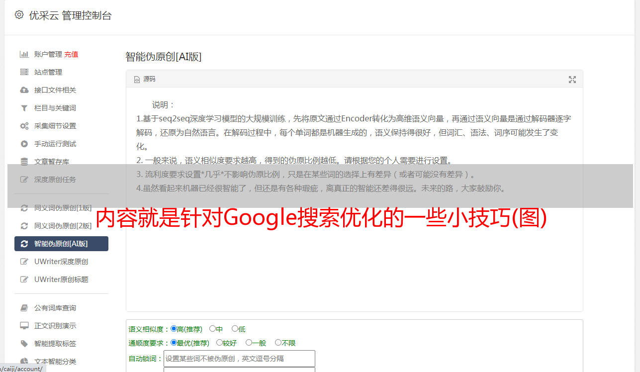Click the gear icon beside 优采云 管理控制台

click(x=19, y=15)
